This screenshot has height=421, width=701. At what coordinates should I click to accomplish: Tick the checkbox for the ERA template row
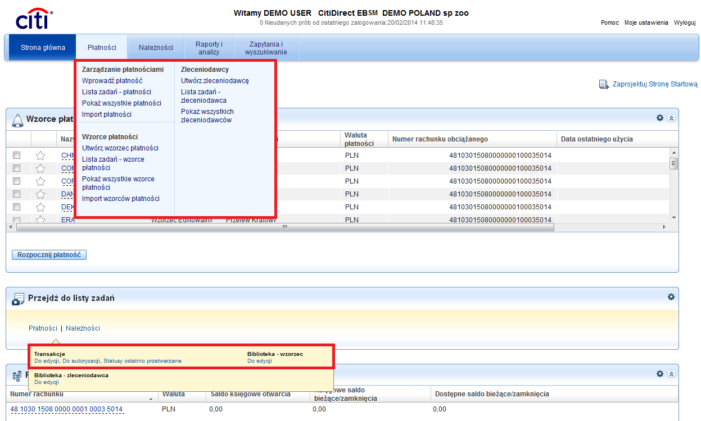(x=16, y=219)
